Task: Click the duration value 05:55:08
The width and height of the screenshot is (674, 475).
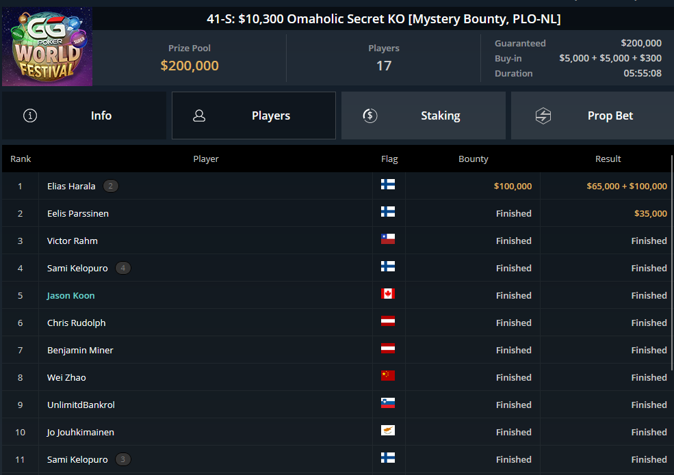Action: (643, 73)
